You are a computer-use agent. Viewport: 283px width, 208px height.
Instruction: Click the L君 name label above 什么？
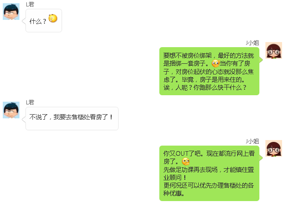[x=30, y=4]
